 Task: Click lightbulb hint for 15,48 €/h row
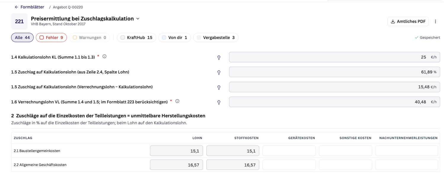(219, 87)
